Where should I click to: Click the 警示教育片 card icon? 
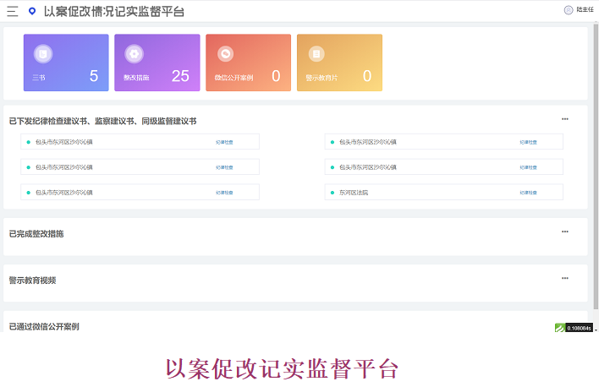(316, 53)
